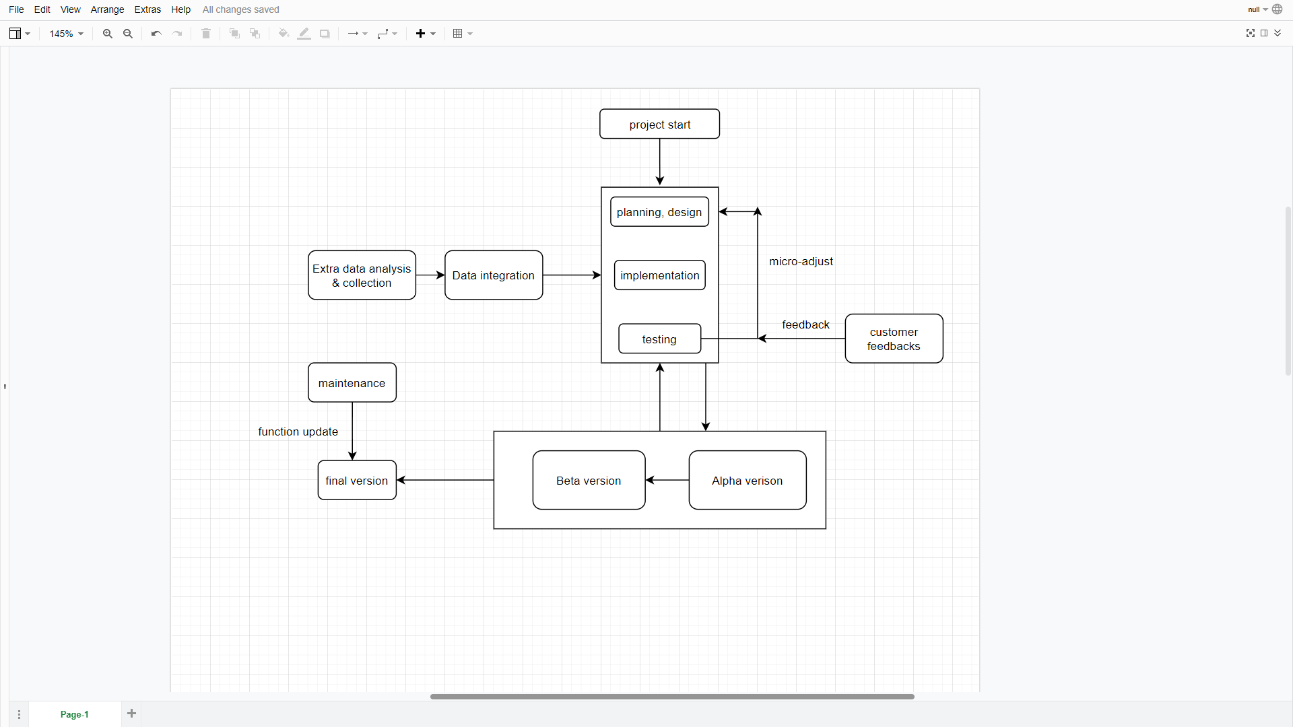Open the Waypoints style dropdown

pyautogui.click(x=387, y=34)
